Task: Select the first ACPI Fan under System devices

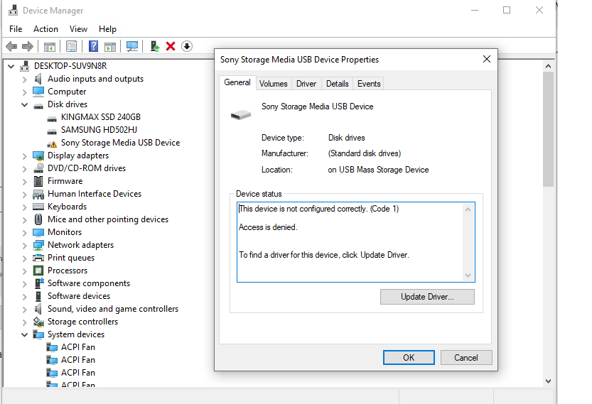Action: [78, 347]
